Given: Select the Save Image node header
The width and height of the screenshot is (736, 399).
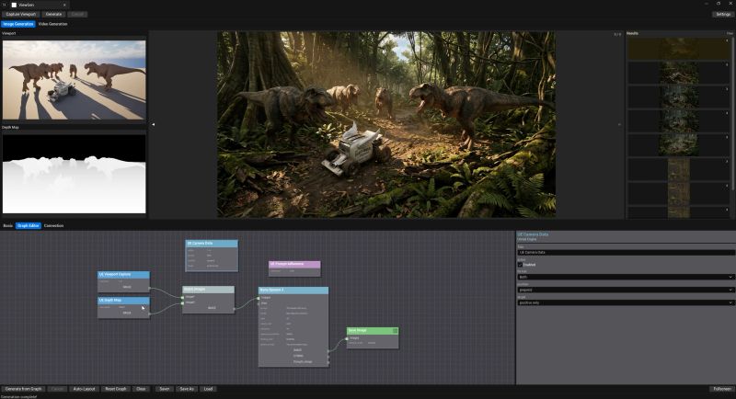Looking at the screenshot, I should point(373,331).
